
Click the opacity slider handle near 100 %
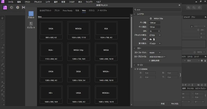[x=195, y=52]
